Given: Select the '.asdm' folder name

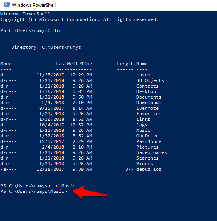Looking at the screenshot, I should [x=144, y=75].
